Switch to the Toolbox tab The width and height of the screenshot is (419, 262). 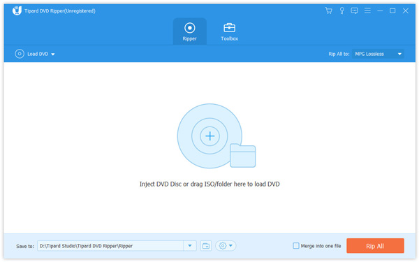pos(229,31)
